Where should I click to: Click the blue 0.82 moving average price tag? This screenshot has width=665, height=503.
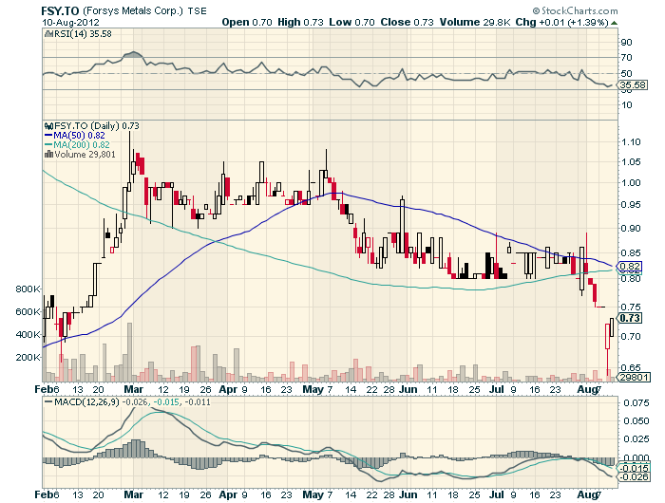628,267
